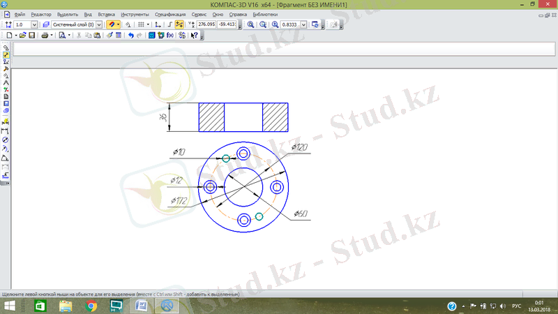
Task: Click zoom to selected objects icon
Action: (x=263, y=24)
